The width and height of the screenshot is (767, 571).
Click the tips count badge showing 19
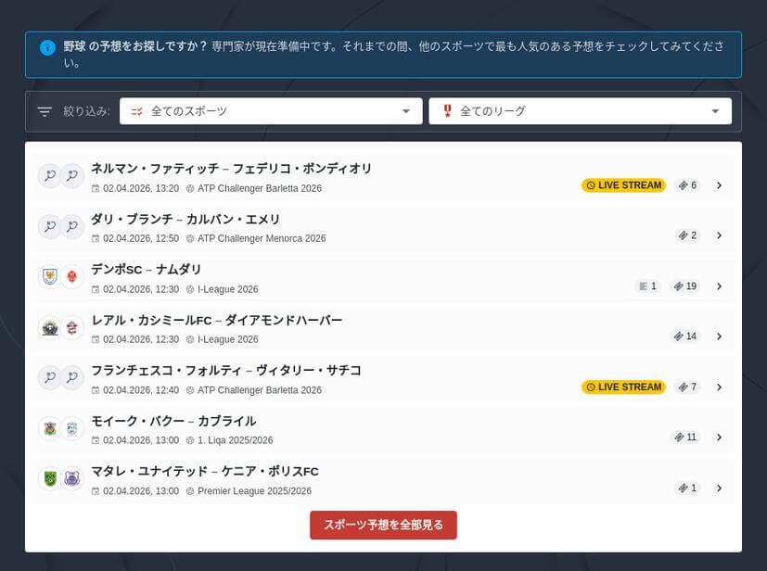685,286
